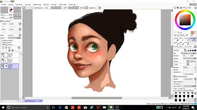Choose the flat square brush edge shape
The width and height of the screenshot is (197, 110).
click(195, 50)
